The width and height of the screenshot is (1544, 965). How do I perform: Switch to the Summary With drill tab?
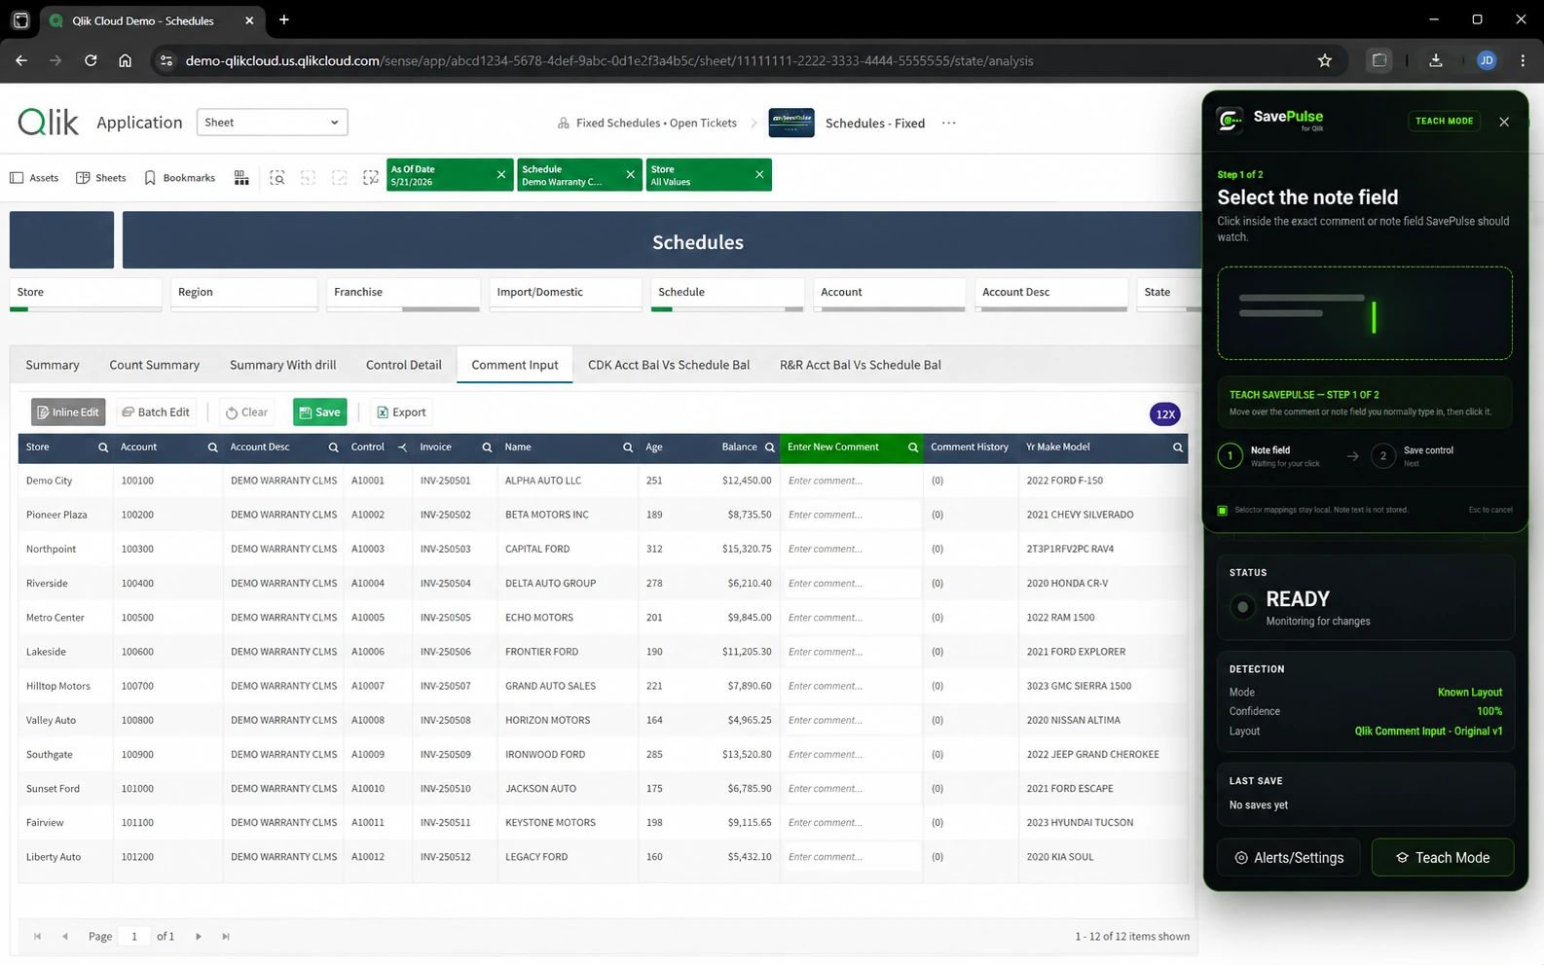(283, 365)
